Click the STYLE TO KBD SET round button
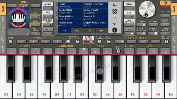This screenshot has height=99, width=177. pos(166,42)
